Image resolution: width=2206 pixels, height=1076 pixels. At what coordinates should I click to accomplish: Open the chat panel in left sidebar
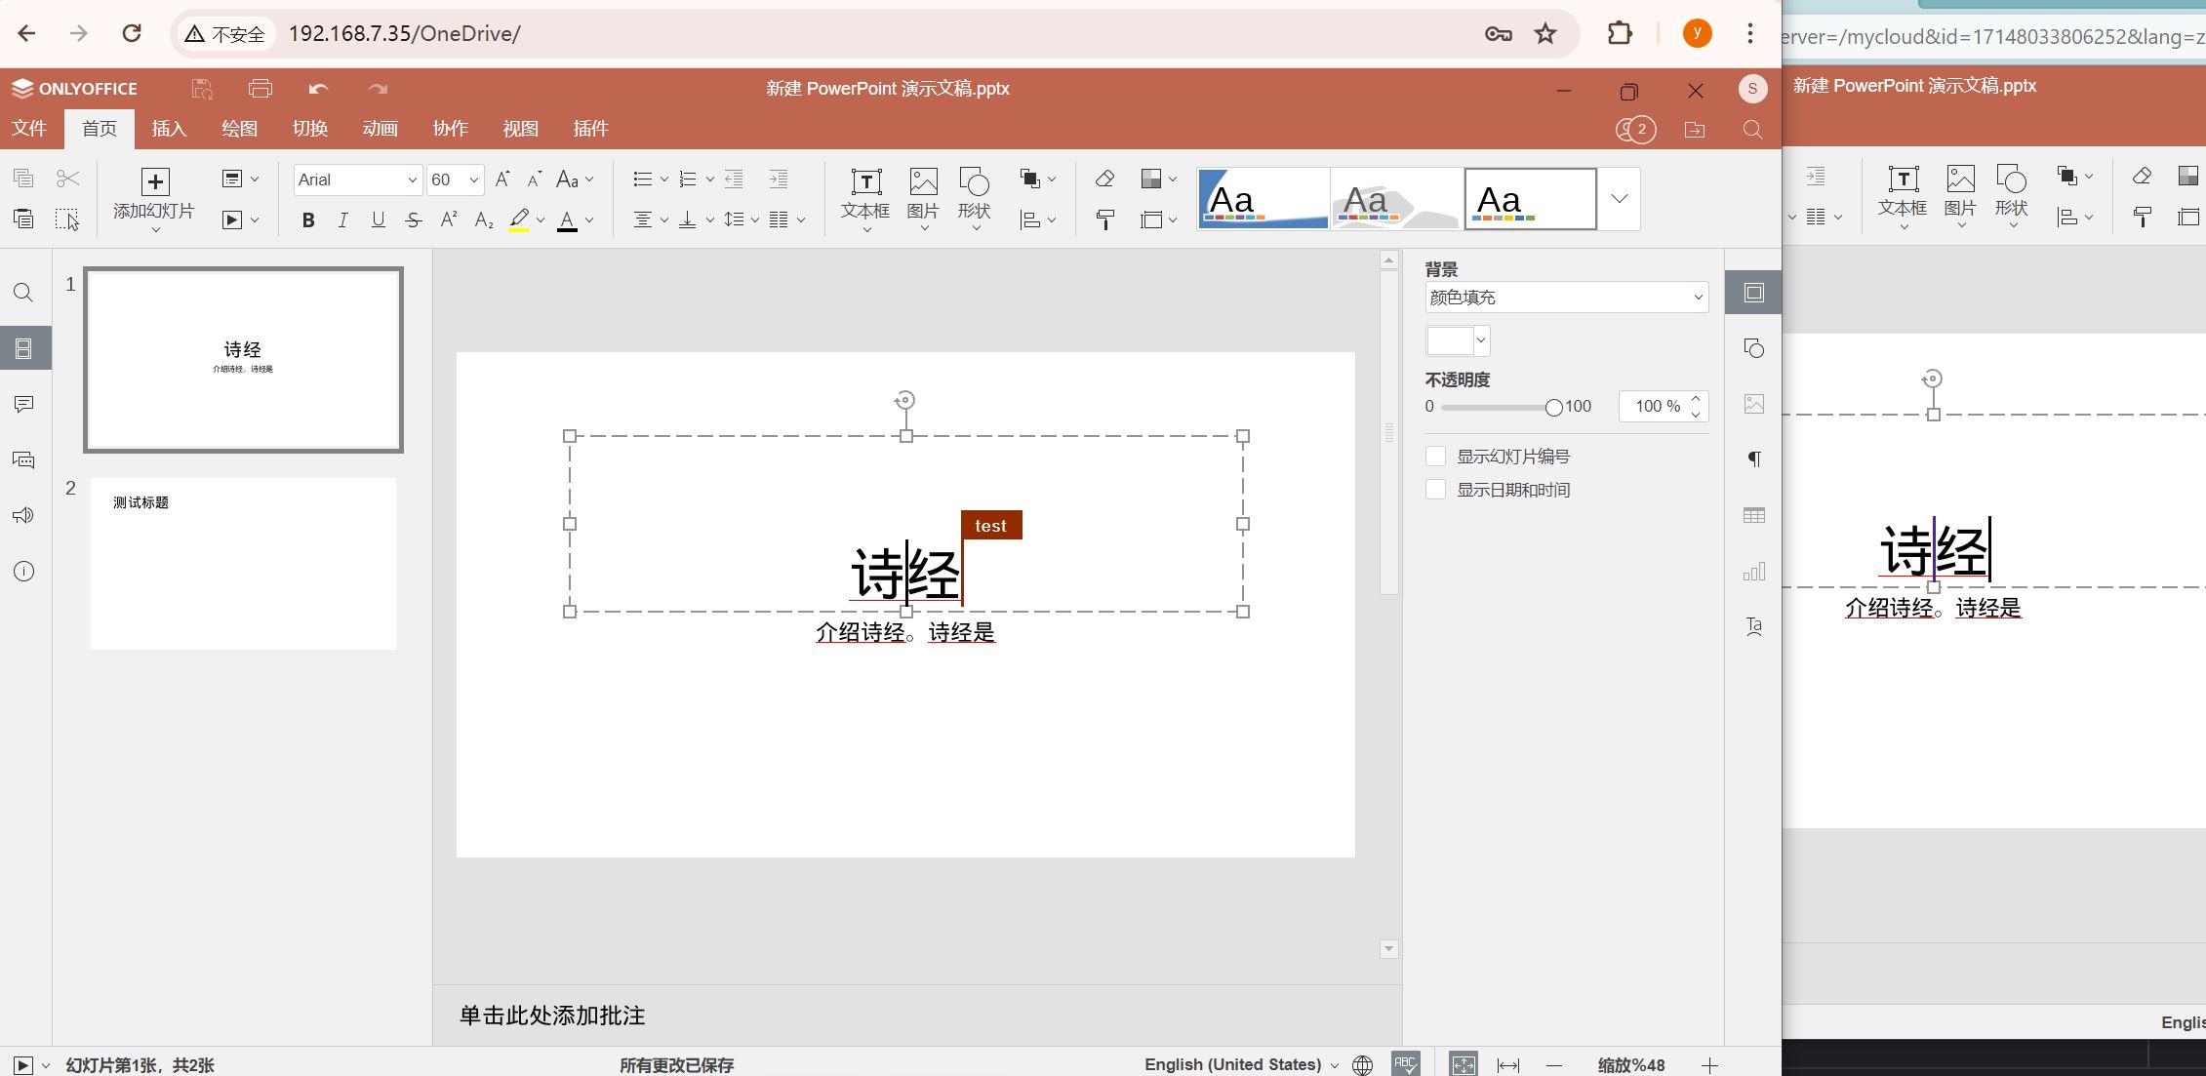23,459
